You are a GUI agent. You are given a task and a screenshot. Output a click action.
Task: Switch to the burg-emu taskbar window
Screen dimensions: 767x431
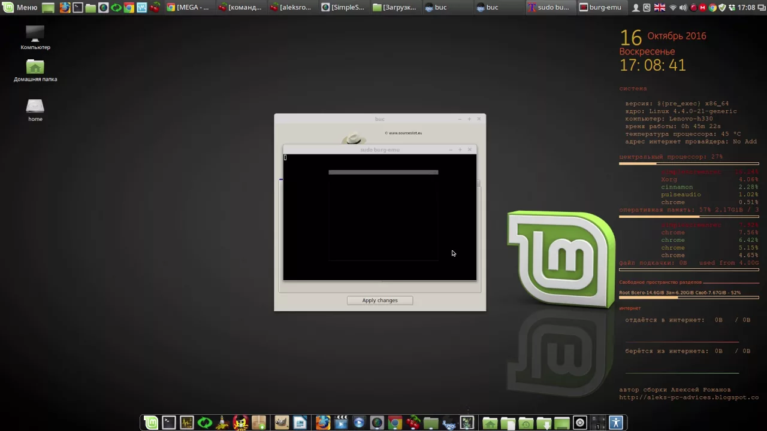pos(601,8)
